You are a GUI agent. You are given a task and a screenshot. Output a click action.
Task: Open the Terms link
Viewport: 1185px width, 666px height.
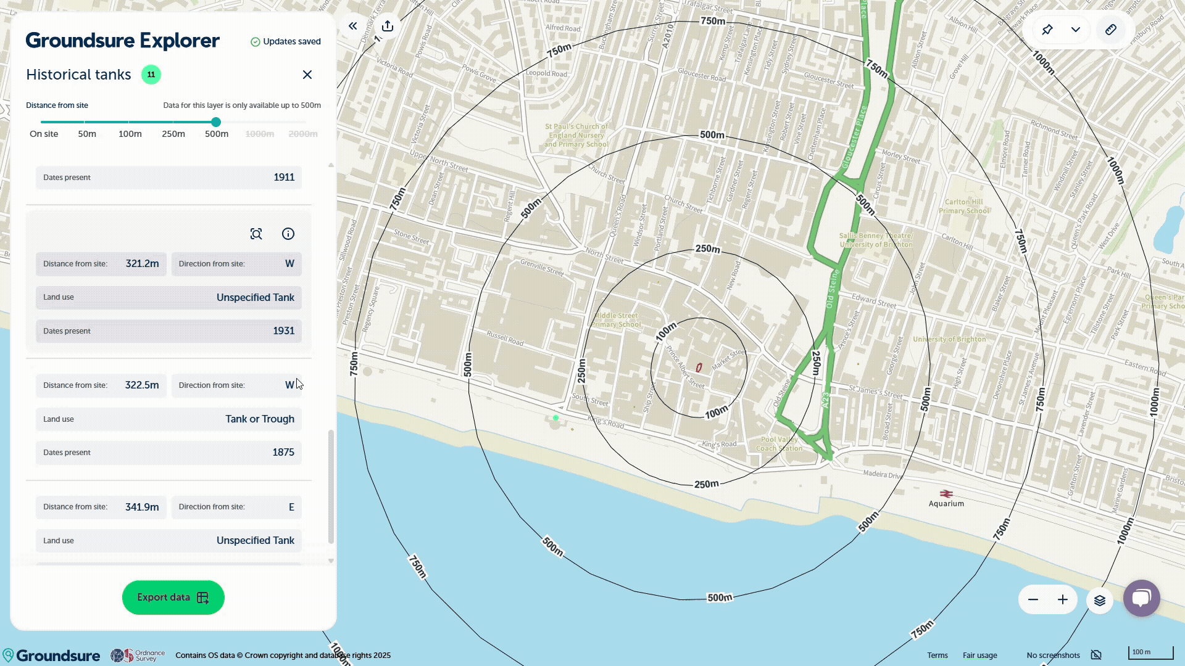[x=938, y=656]
